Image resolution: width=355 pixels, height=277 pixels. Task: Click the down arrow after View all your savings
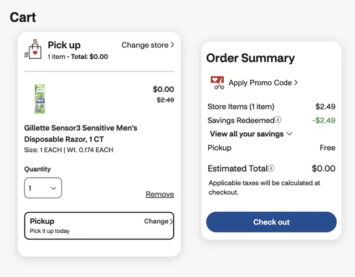tap(289, 134)
